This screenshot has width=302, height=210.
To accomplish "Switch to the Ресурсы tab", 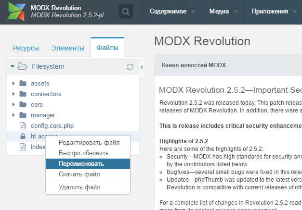I will (x=26, y=48).
